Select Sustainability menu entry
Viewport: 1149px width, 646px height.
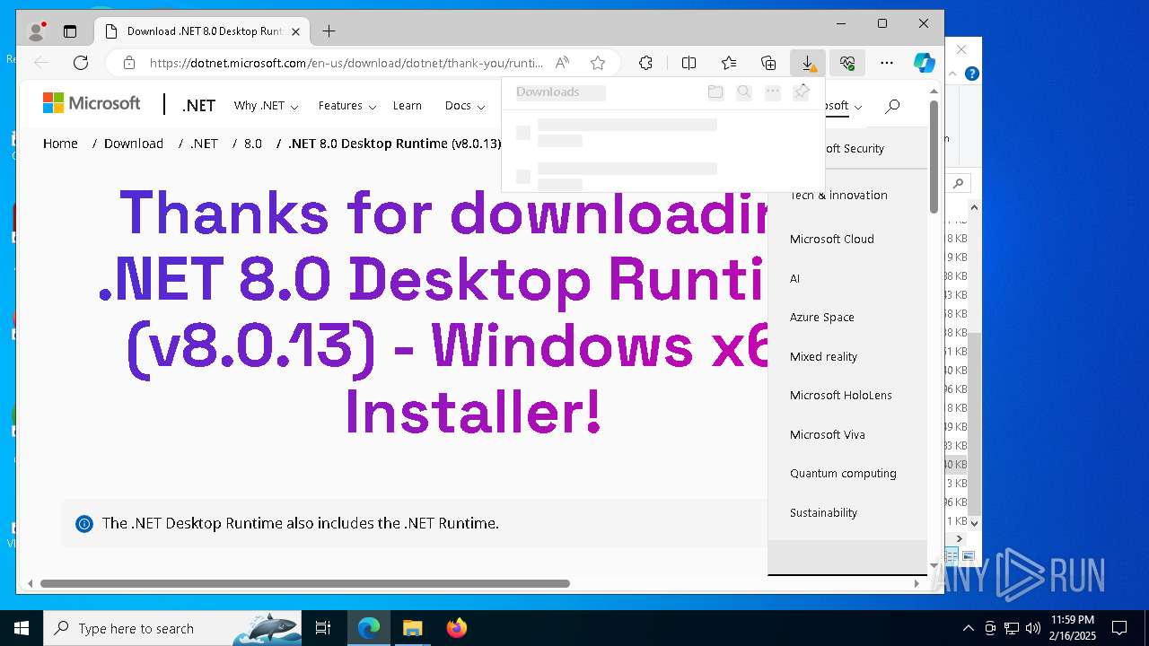(823, 512)
